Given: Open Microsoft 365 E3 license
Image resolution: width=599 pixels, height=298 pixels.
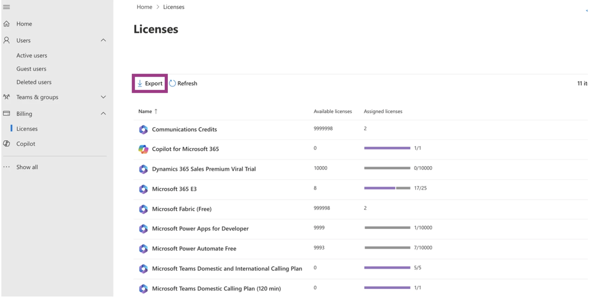Looking at the screenshot, I should point(174,189).
